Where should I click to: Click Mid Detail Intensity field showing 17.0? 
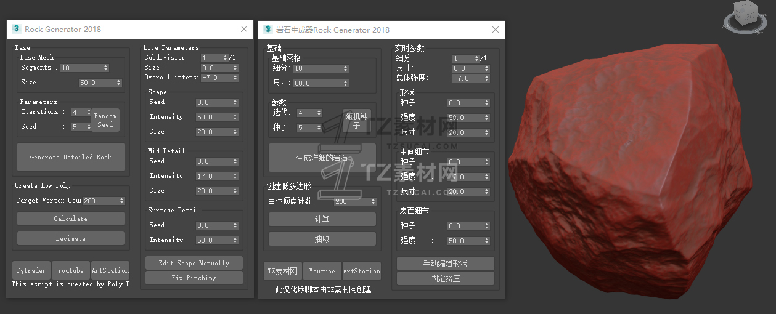coord(214,176)
